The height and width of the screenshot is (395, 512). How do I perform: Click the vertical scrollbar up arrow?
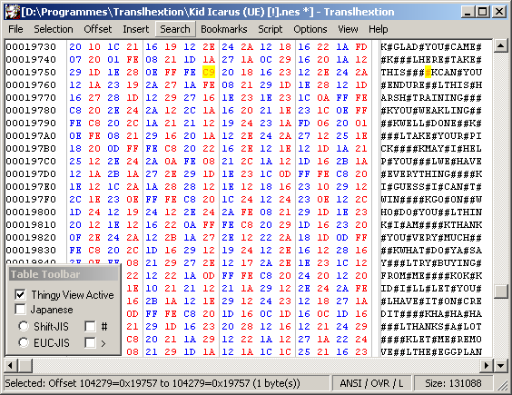tap(500, 46)
